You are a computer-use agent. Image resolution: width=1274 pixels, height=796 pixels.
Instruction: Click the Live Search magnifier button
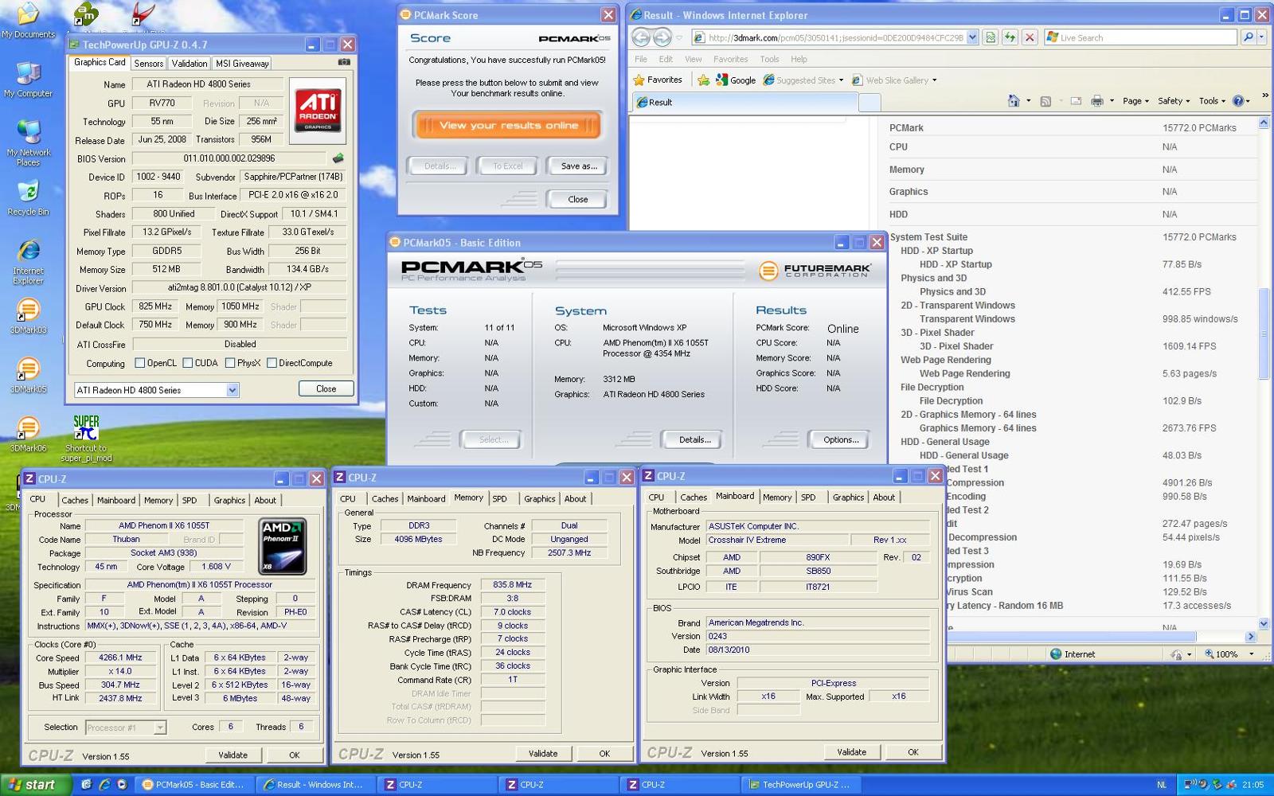[1248, 37]
